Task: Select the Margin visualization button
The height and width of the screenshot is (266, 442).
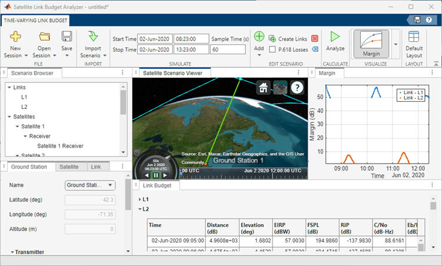Action: 371,43
